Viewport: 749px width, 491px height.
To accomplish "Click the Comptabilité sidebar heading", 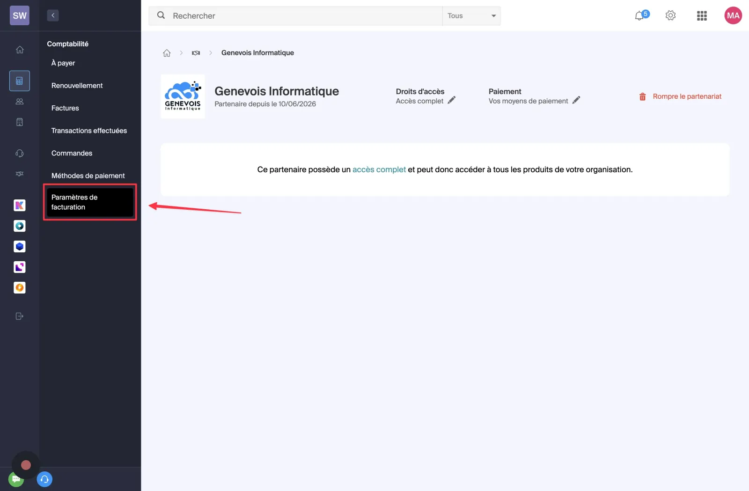I will (x=67, y=44).
